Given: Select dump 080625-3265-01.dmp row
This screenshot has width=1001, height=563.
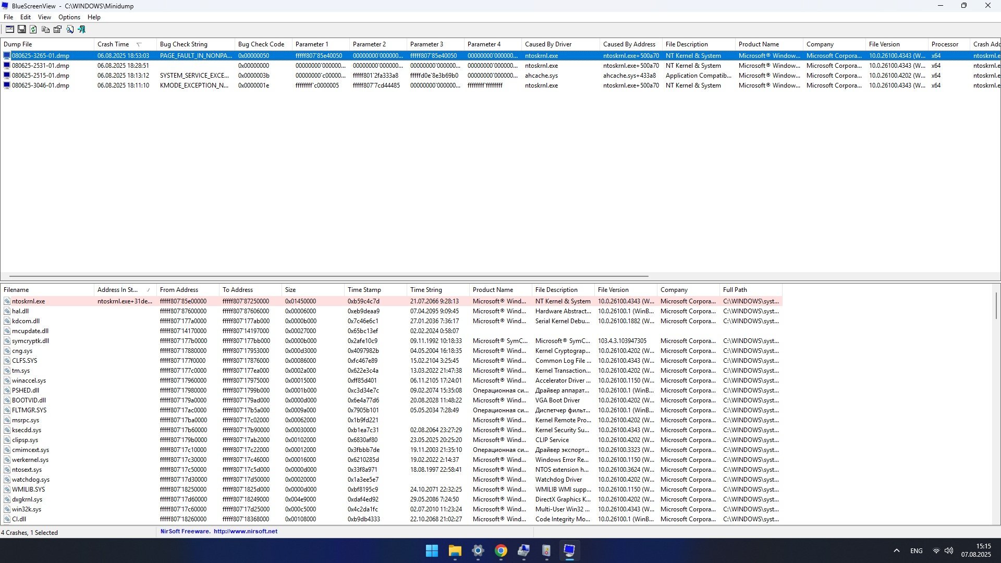Looking at the screenshot, I should [500, 56].
